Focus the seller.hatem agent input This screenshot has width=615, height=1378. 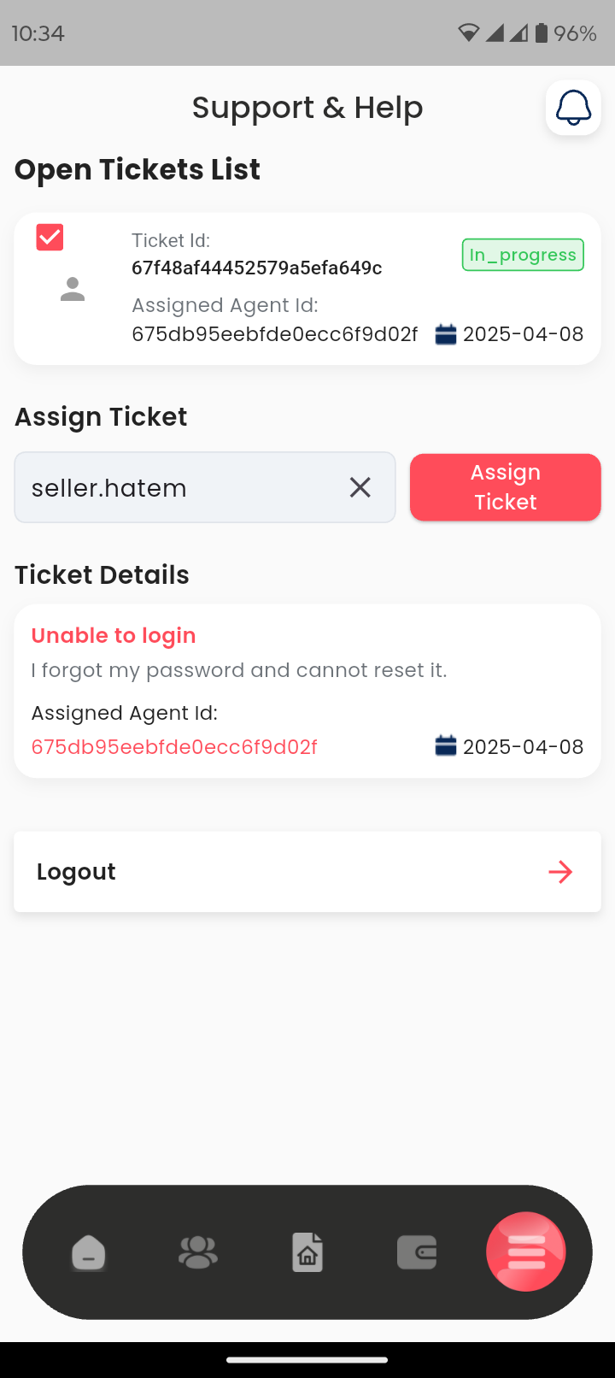point(179,487)
